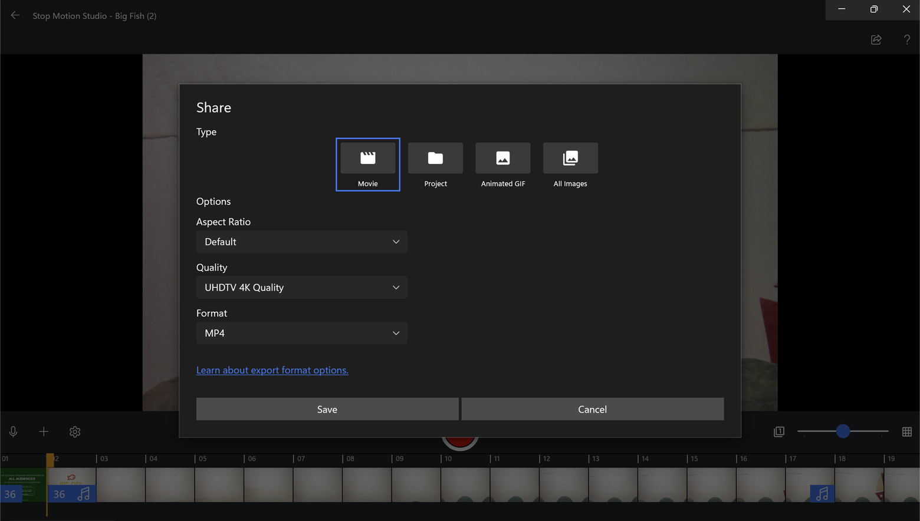This screenshot has width=920, height=521.
Task: Click the plus add icon
Action: pyautogui.click(x=44, y=431)
